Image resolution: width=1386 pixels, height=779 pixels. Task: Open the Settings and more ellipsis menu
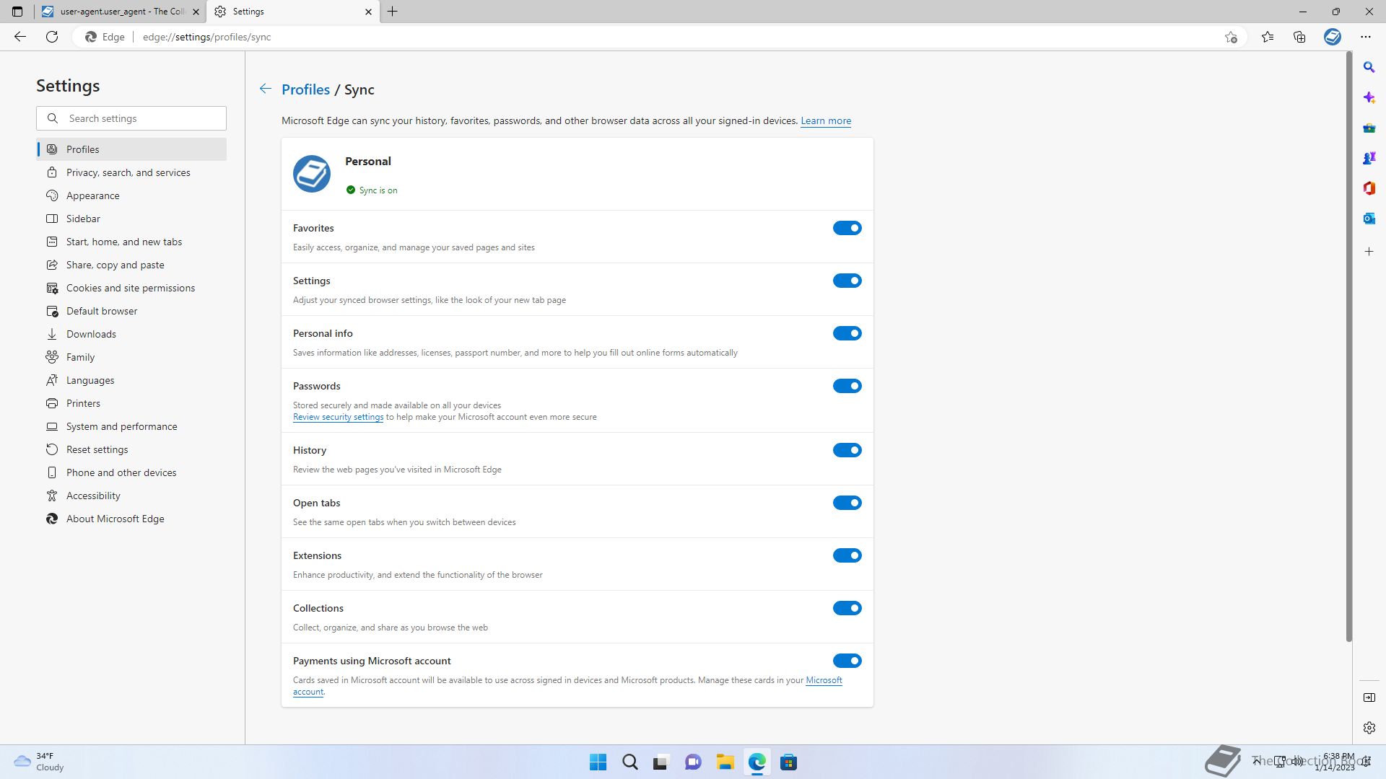point(1365,37)
